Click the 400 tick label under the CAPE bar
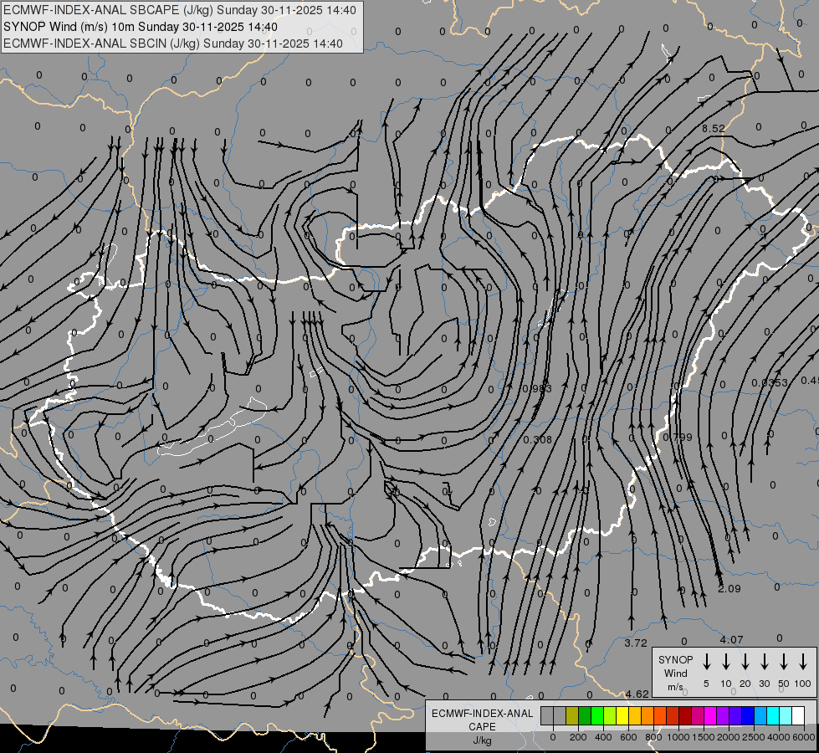The width and height of the screenshot is (819, 753). pos(603,737)
